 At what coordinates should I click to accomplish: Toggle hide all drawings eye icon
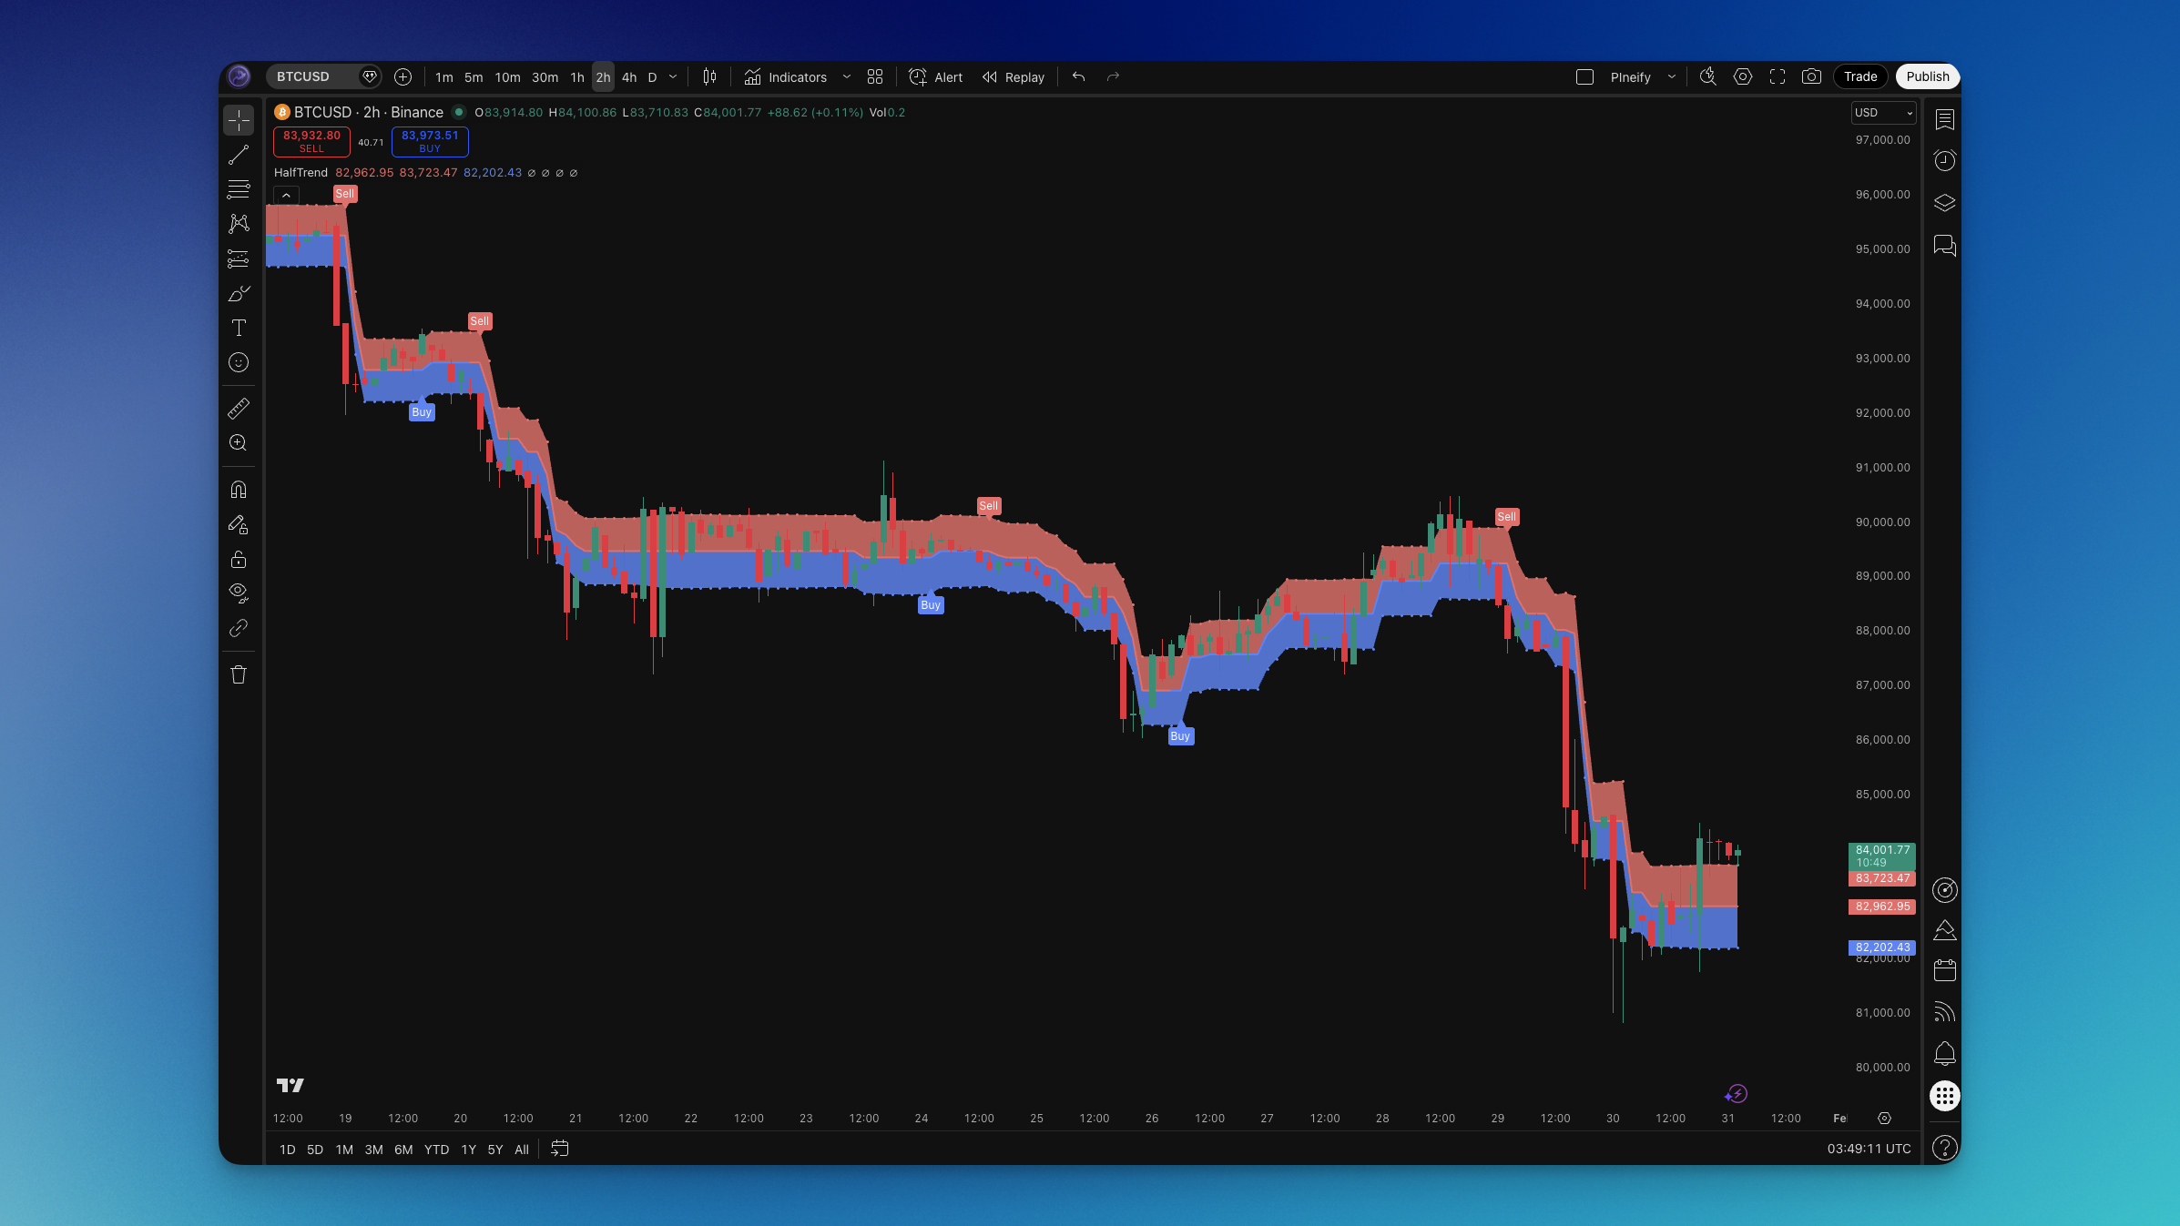click(239, 593)
